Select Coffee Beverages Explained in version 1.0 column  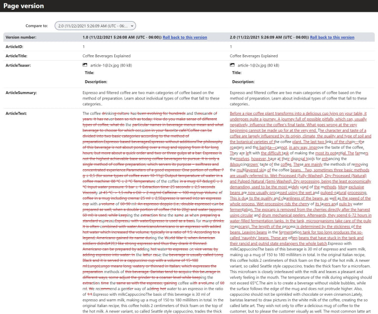(x=106, y=56)
